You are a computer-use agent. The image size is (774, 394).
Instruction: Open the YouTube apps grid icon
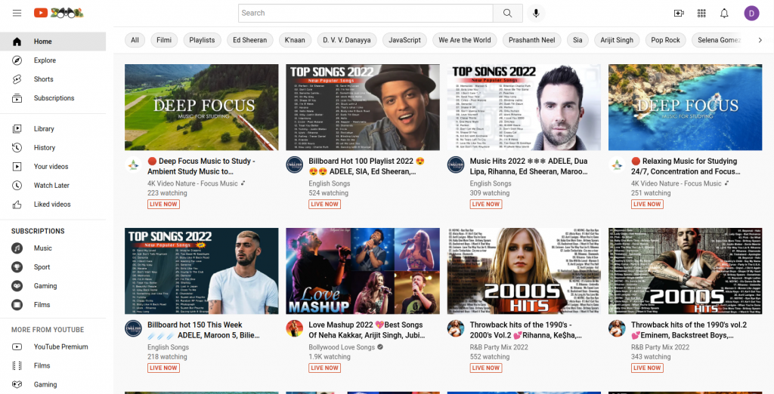701,13
